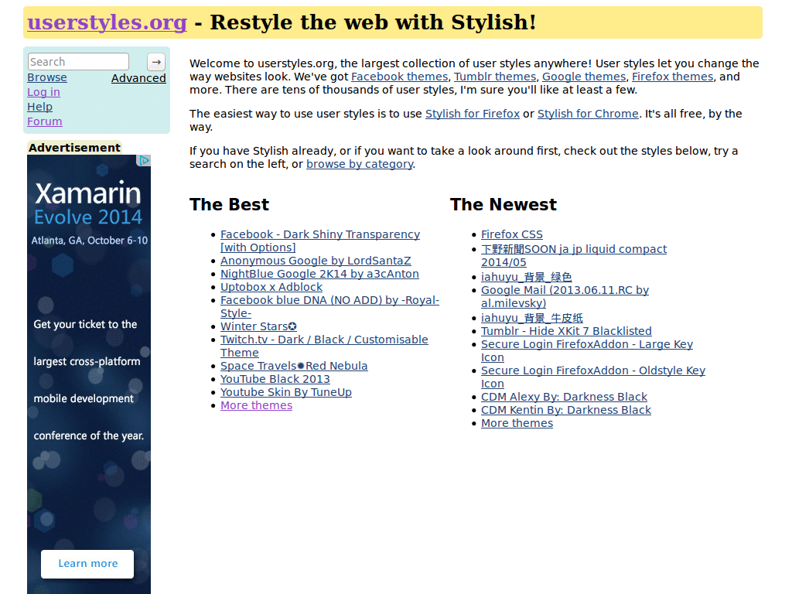
Task: Open Facebook blue DNA (NO ADD) style
Action: click(329, 306)
